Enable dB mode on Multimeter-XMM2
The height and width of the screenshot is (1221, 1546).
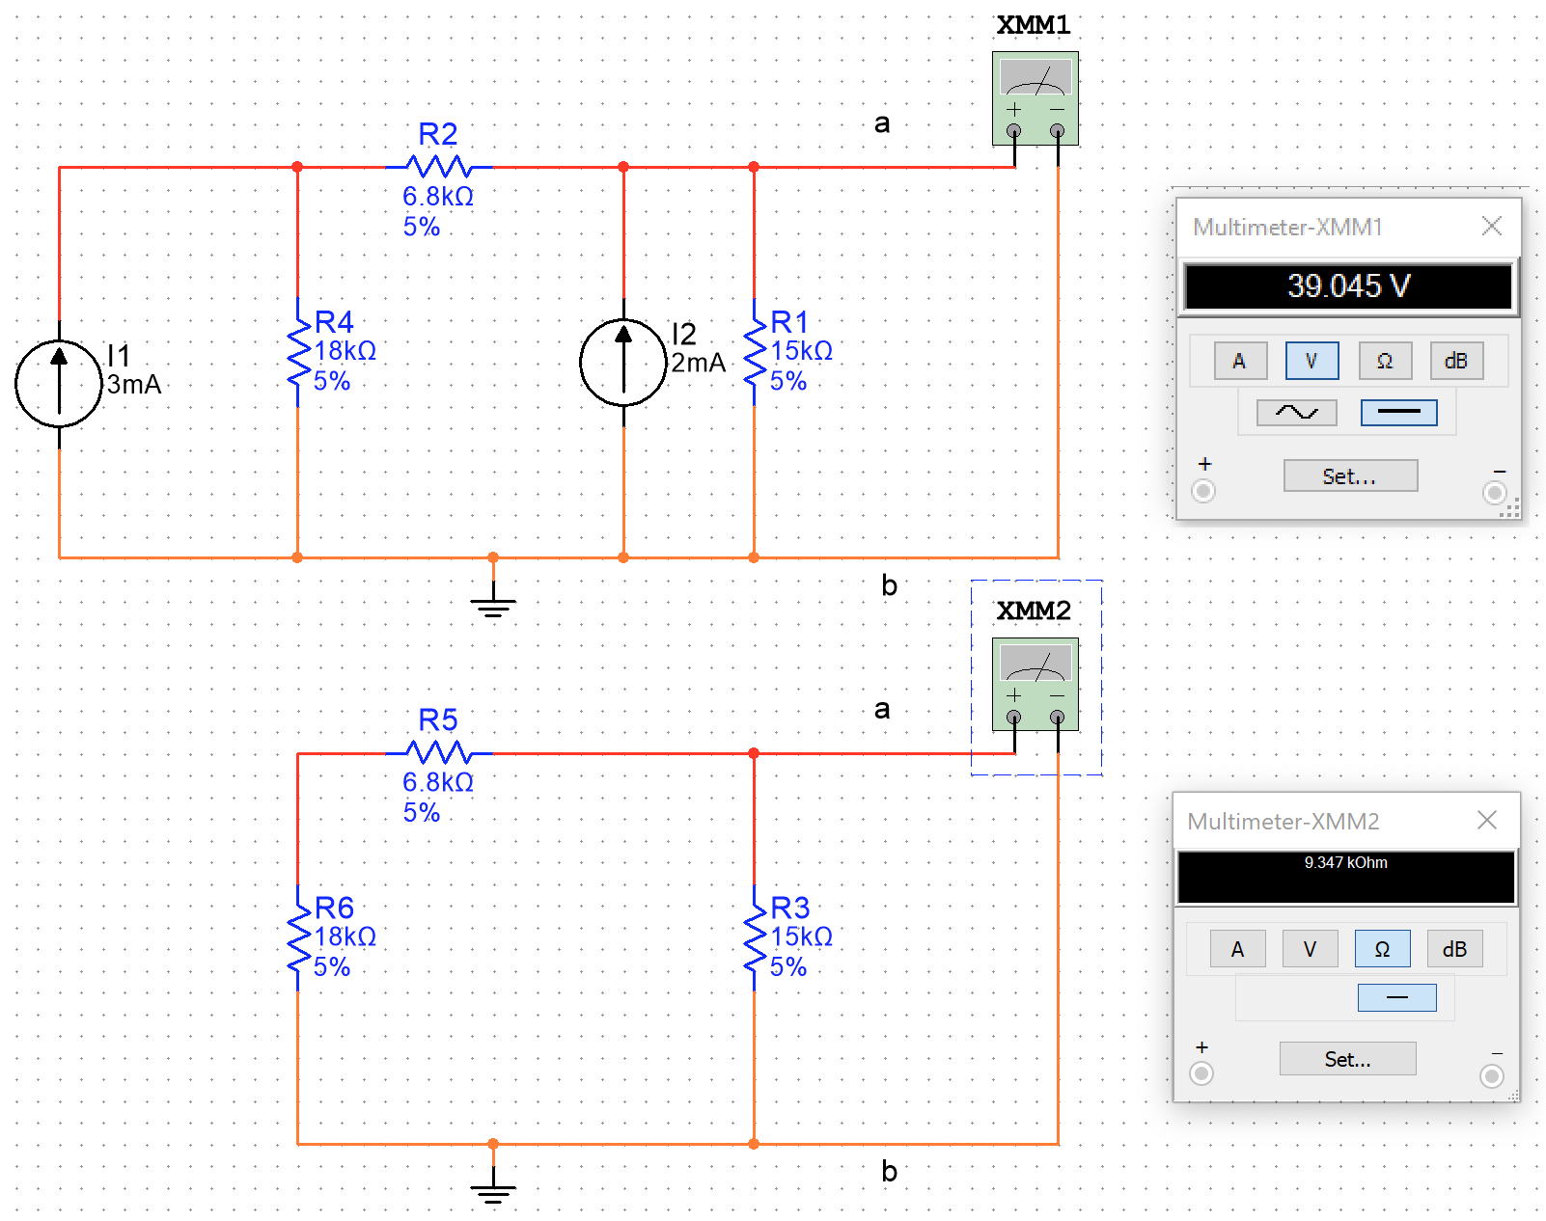click(1454, 949)
